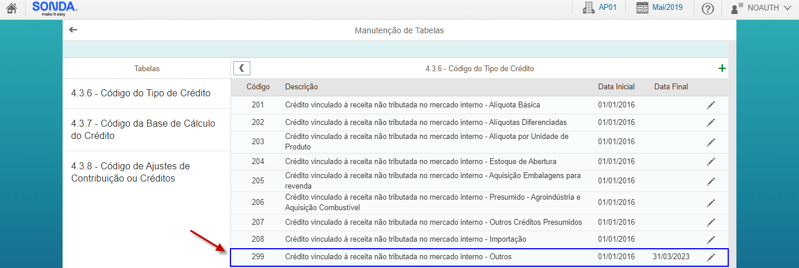Edit row 207 with the pencil icon
The width and height of the screenshot is (799, 268).
[711, 222]
